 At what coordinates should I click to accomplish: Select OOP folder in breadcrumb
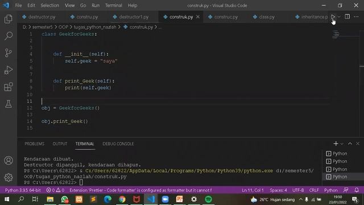63,27
